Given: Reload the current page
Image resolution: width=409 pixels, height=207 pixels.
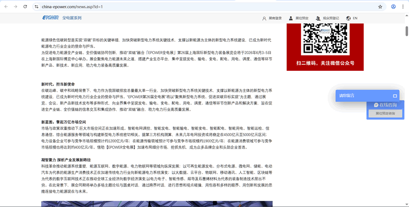Looking at the screenshot, I should pos(25,7).
